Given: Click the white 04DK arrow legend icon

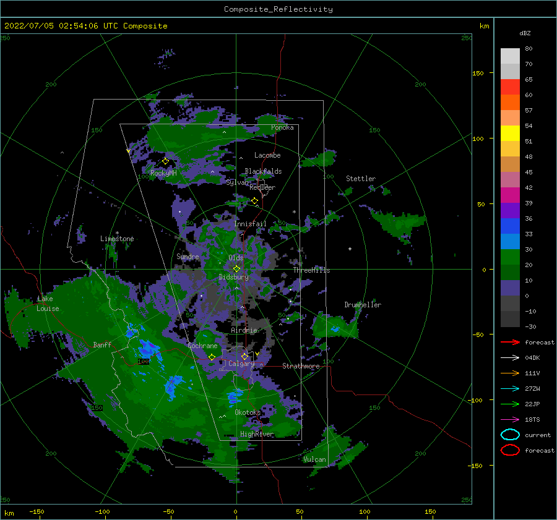Looking at the screenshot, I should click(x=510, y=358).
